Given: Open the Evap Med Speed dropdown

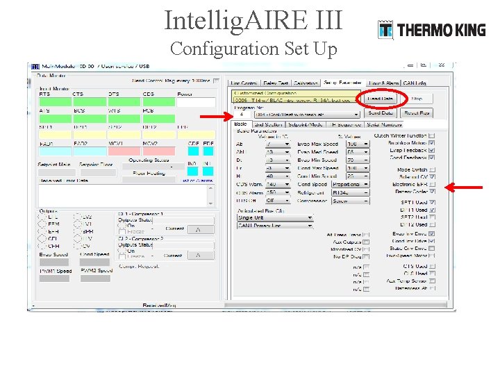Looking at the screenshot, I should tap(358, 152).
